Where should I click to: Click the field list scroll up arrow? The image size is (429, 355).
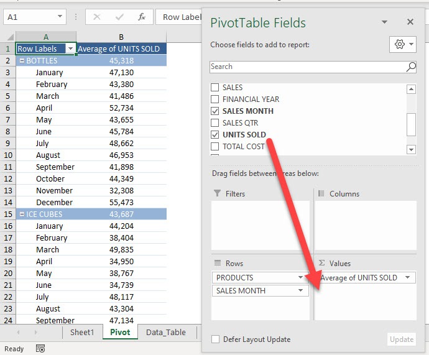411,89
